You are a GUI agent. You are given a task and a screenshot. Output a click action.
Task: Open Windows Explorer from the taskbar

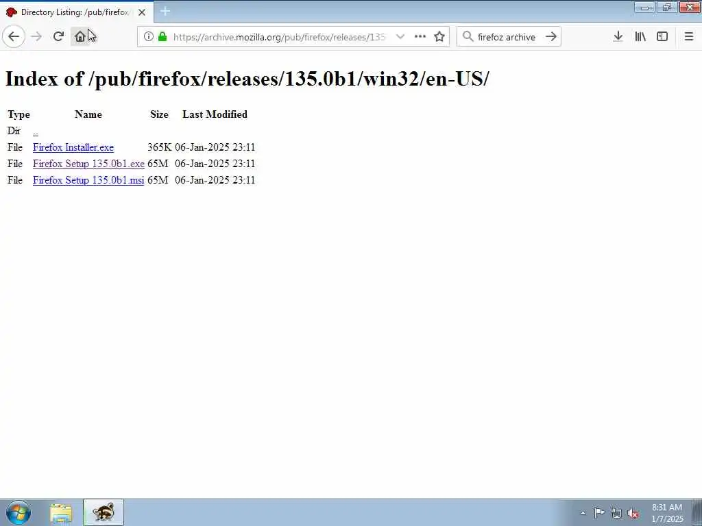61,513
